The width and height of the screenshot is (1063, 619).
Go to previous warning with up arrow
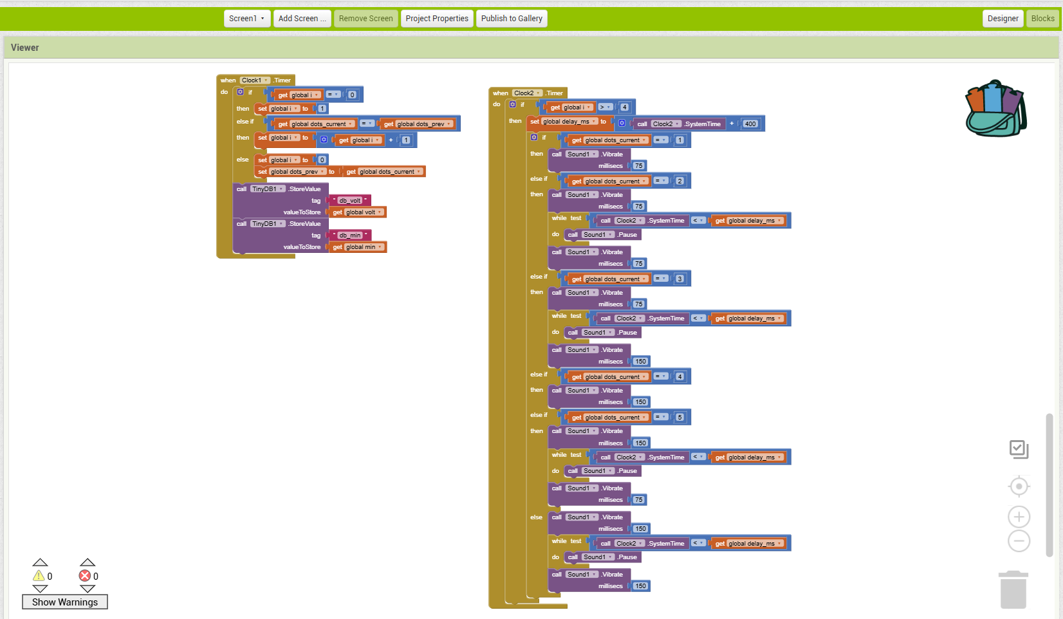pos(40,562)
